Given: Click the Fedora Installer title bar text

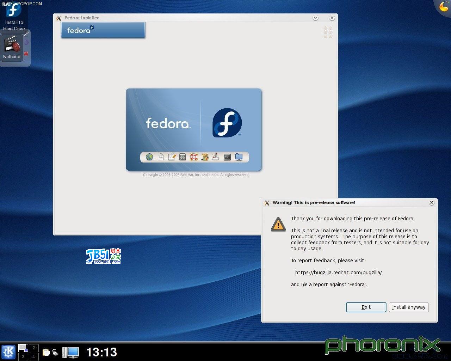Looking at the screenshot, I should tap(81, 18).
